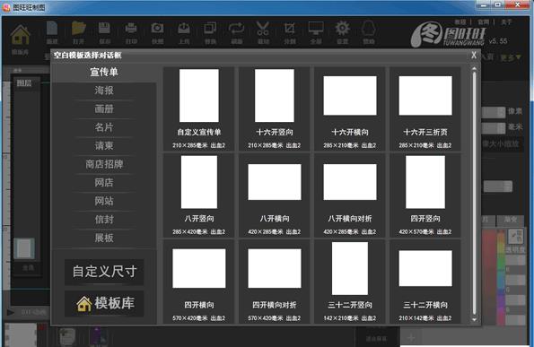The width and height of the screenshot is (534, 347).
Task: Choose the 十六开横向 blank template
Action: point(350,108)
